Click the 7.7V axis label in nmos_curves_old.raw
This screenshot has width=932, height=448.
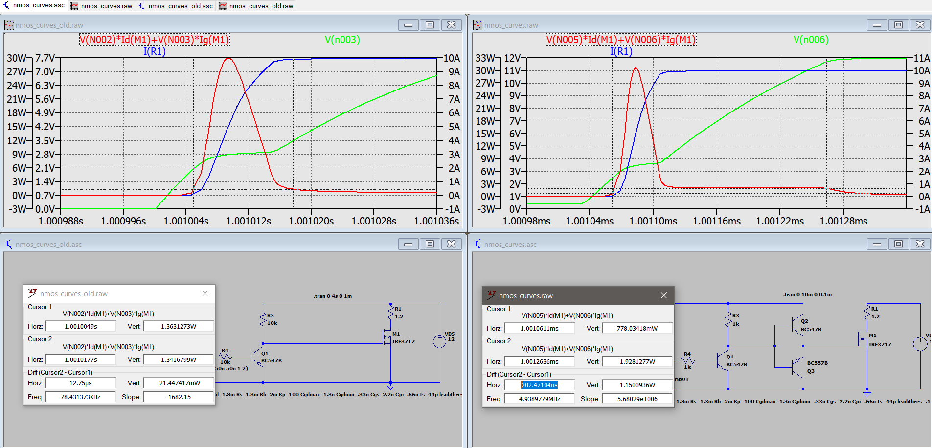click(45, 58)
